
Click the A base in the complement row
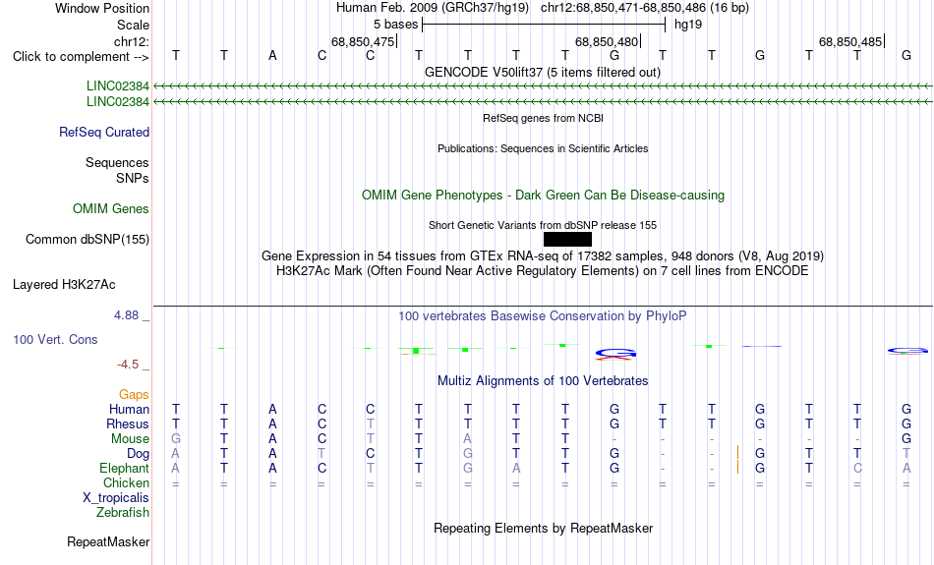point(272,56)
